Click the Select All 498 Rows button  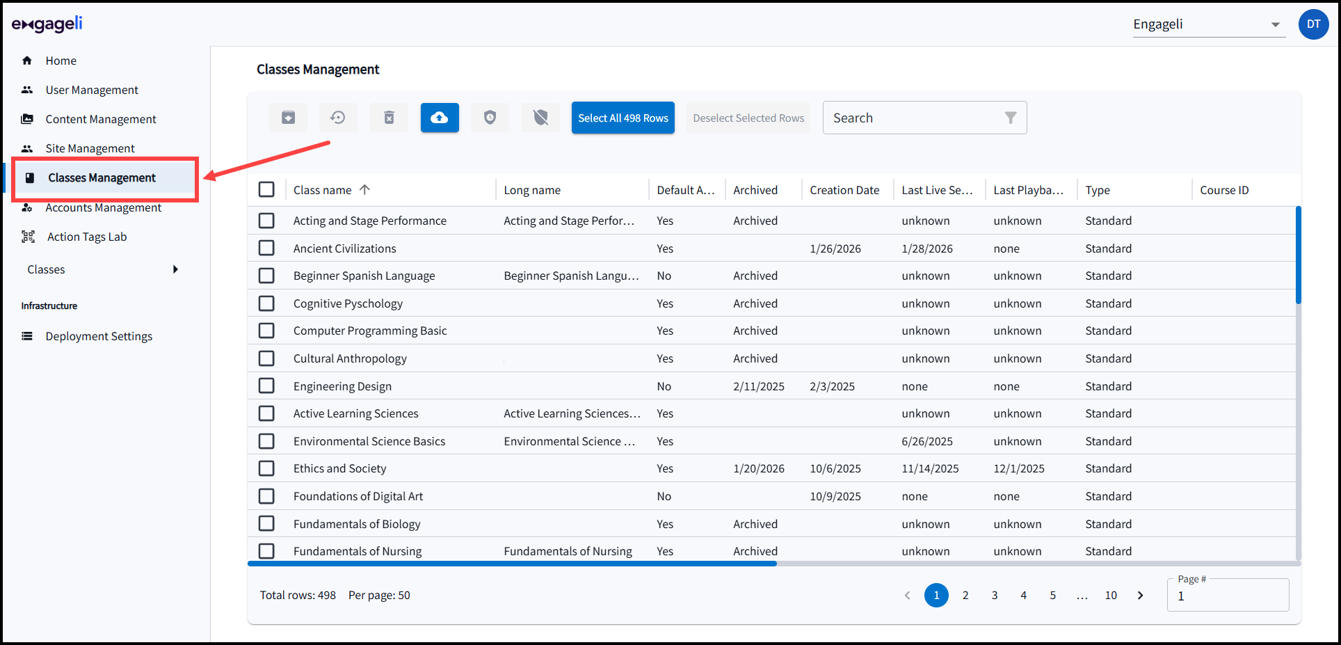click(x=623, y=117)
